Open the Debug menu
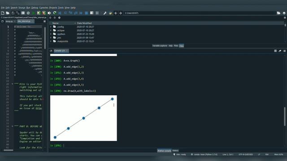Image resolution: width=287 pixels, height=161 pixels. 35,8
